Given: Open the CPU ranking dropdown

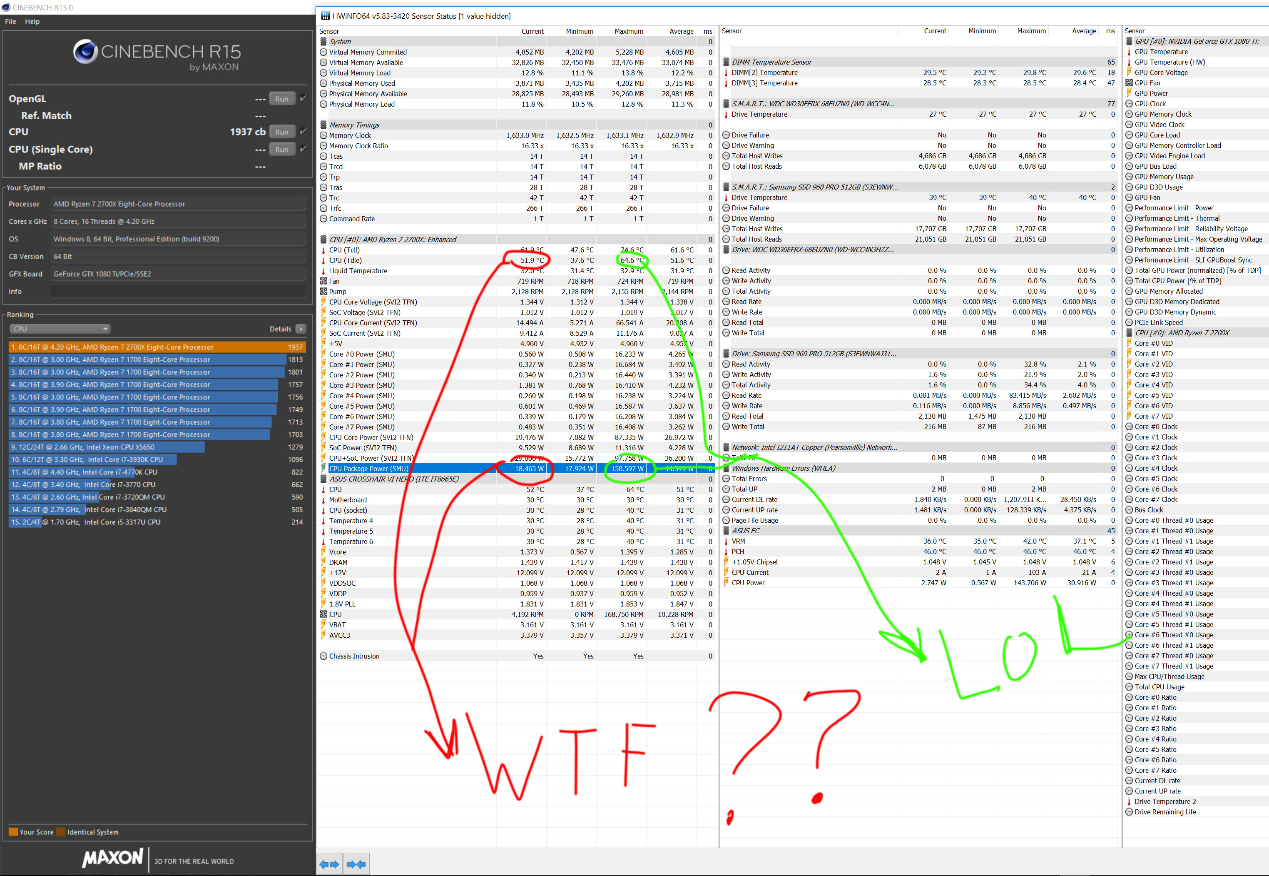Looking at the screenshot, I should pyautogui.click(x=60, y=329).
